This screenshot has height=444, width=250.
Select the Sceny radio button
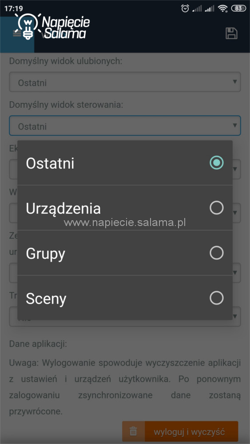[217, 298]
